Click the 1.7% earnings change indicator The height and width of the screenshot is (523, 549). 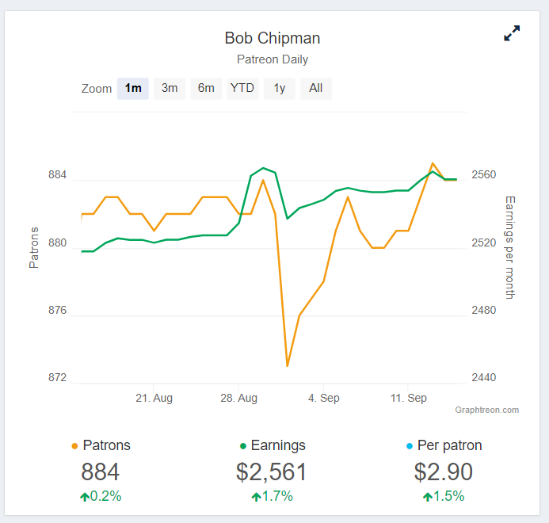pyautogui.click(x=272, y=496)
